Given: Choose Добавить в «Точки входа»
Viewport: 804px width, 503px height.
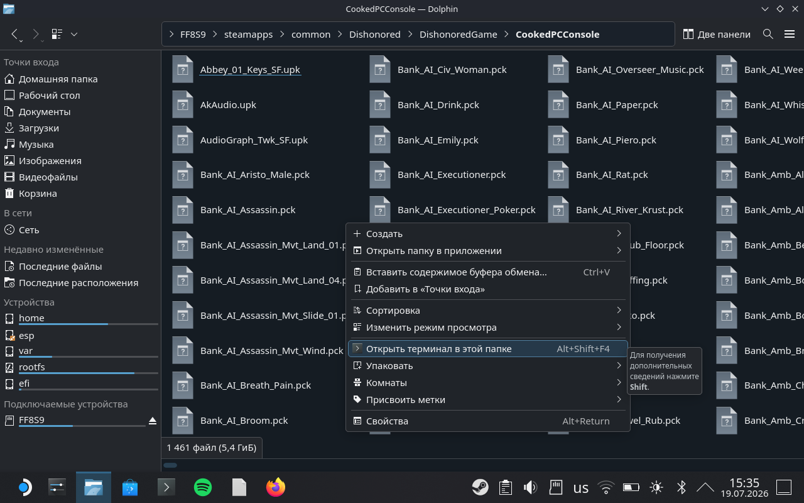Looking at the screenshot, I should (x=488, y=289).
